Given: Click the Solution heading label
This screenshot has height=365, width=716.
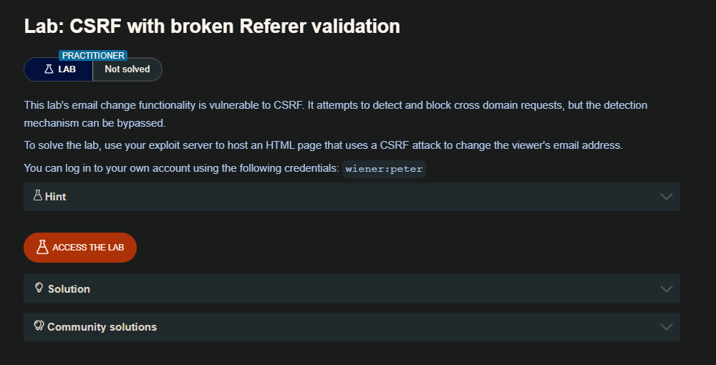Looking at the screenshot, I should pyautogui.click(x=69, y=289).
